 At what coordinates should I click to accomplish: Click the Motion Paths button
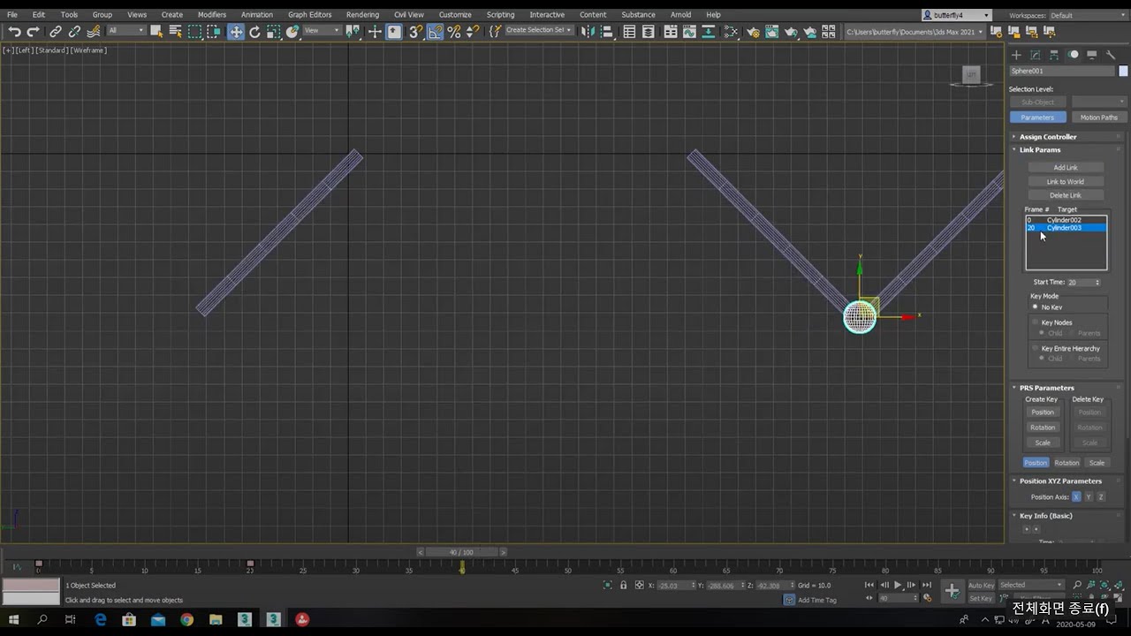(1098, 117)
